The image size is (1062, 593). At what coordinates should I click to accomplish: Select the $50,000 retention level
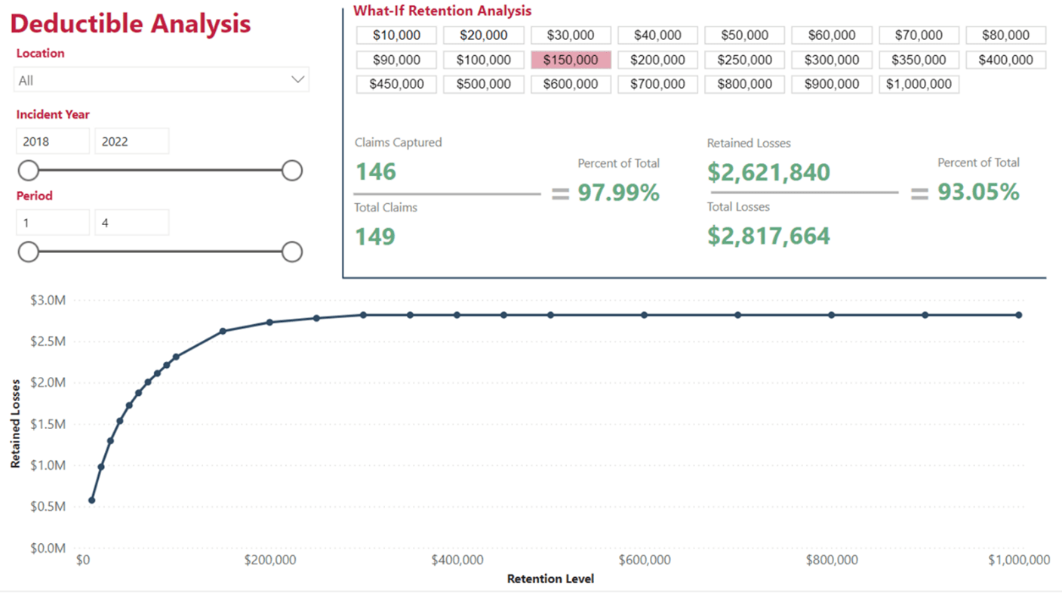click(744, 35)
